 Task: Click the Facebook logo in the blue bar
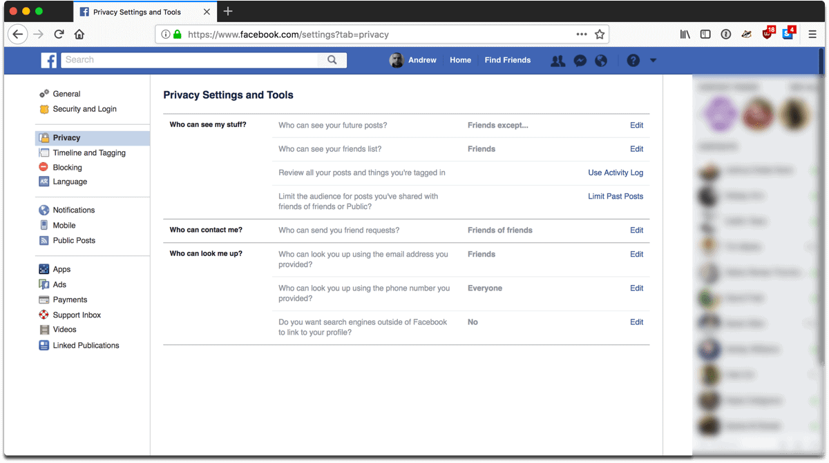point(49,61)
